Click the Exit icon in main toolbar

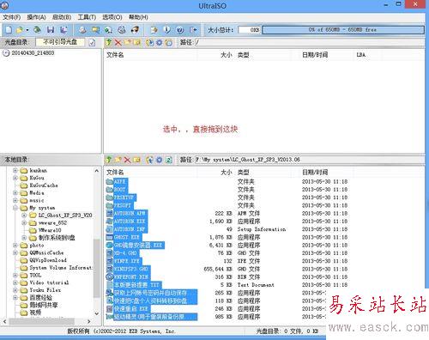(x=193, y=30)
